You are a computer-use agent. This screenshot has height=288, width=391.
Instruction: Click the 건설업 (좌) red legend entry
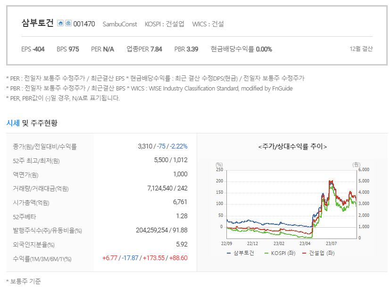318,253
